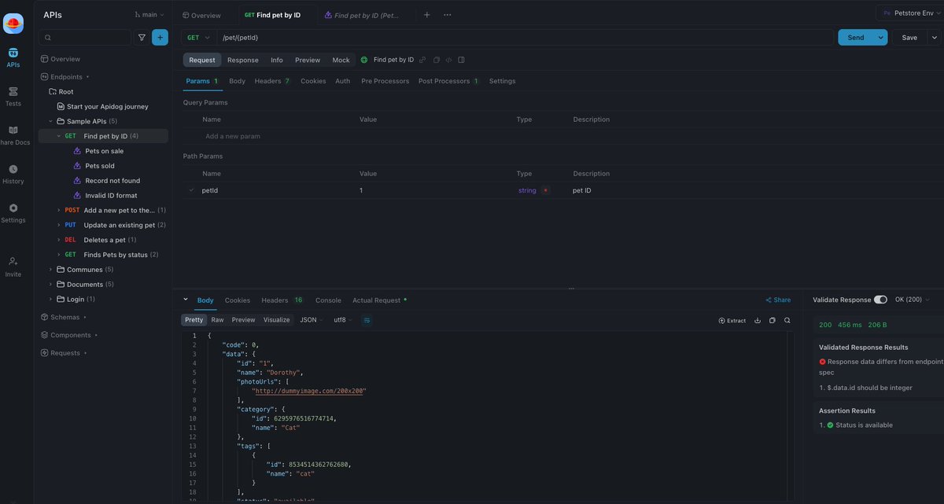This screenshot has height=504, width=944.
Task: Click the Share link in response panel
Action: coord(778,300)
